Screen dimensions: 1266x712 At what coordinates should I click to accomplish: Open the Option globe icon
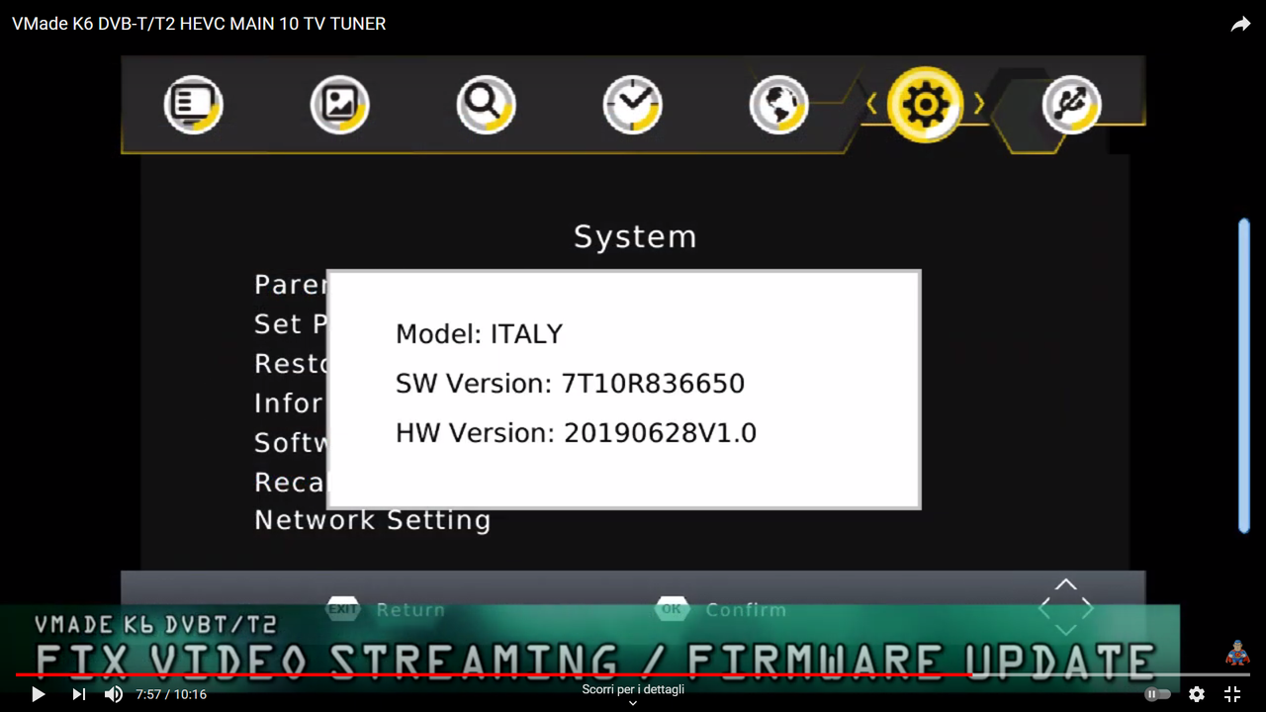click(x=778, y=104)
